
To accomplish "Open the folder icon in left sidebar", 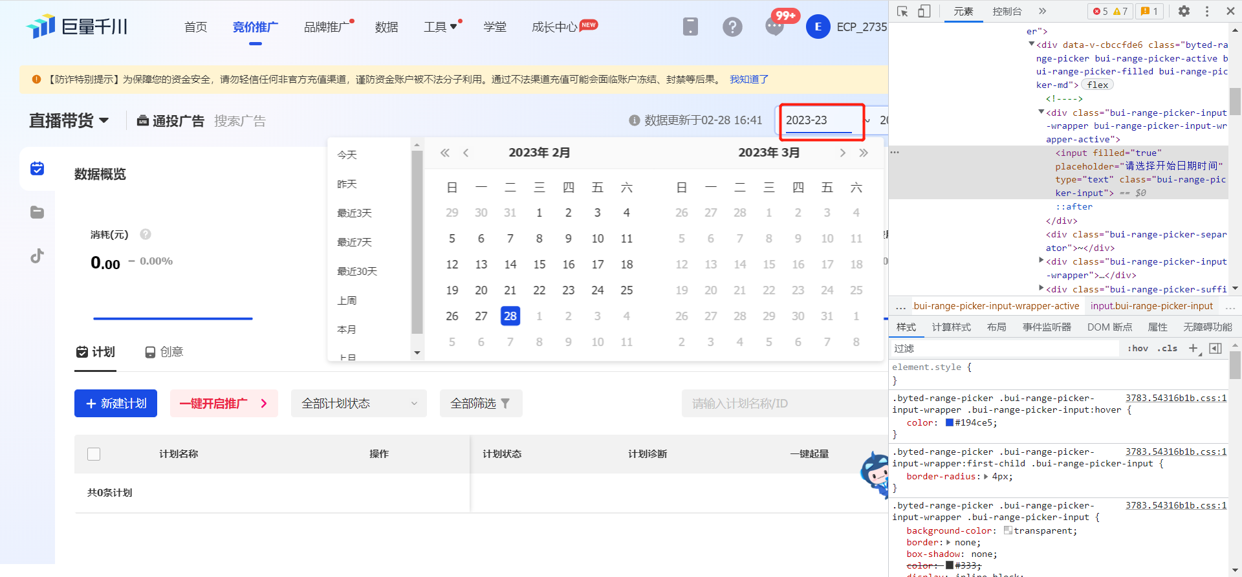I will pos(38,212).
